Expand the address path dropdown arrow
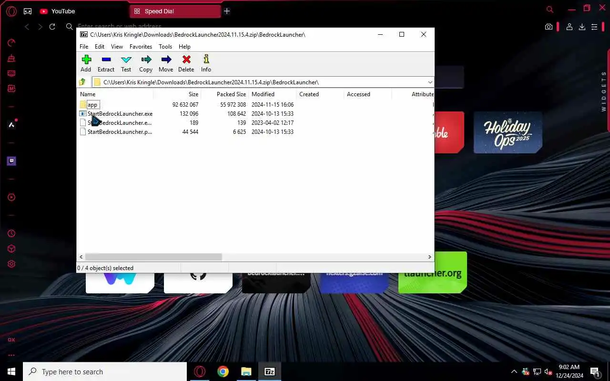610x381 pixels. tap(430, 82)
